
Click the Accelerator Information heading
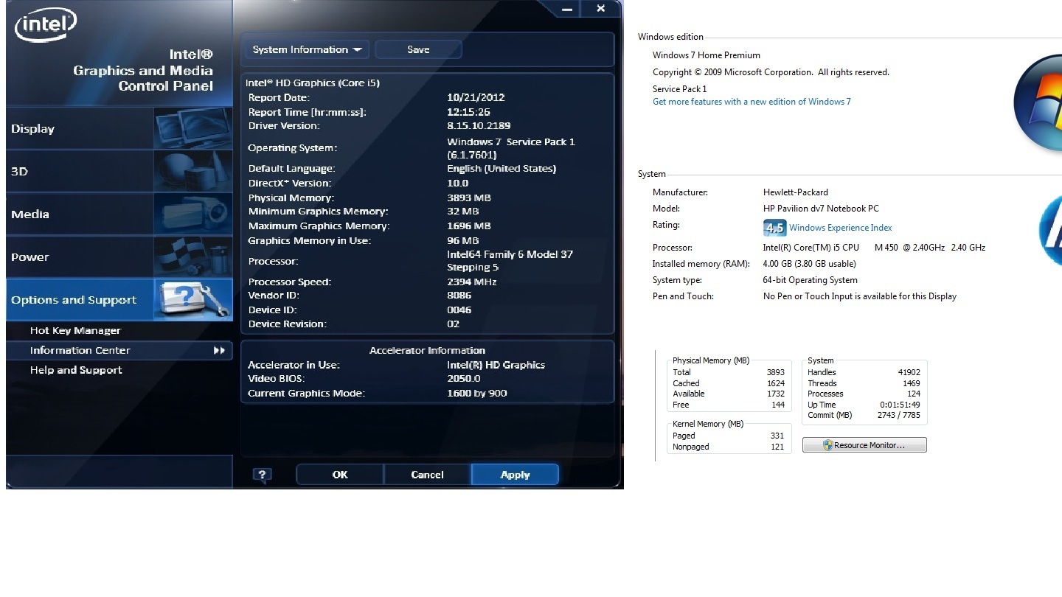[427, 350]
